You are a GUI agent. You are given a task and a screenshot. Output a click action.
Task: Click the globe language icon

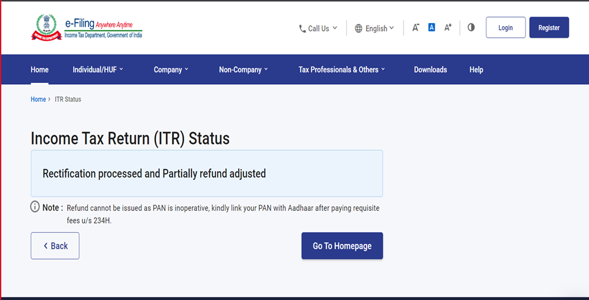[359, 29]
